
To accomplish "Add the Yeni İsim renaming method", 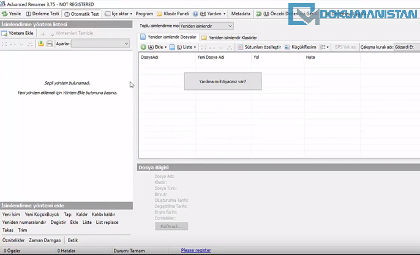I will (x=11, y=214).
